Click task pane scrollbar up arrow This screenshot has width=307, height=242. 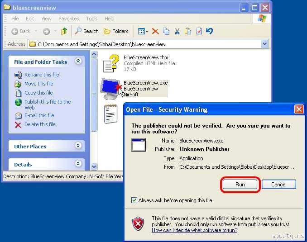point(94,54)
